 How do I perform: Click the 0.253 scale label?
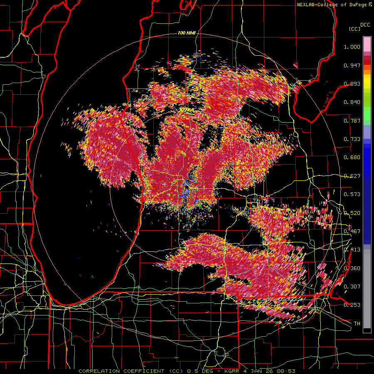(352, 305)
